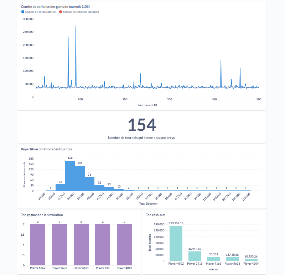Select the histogram bar labeled 168

click(70, 176)
